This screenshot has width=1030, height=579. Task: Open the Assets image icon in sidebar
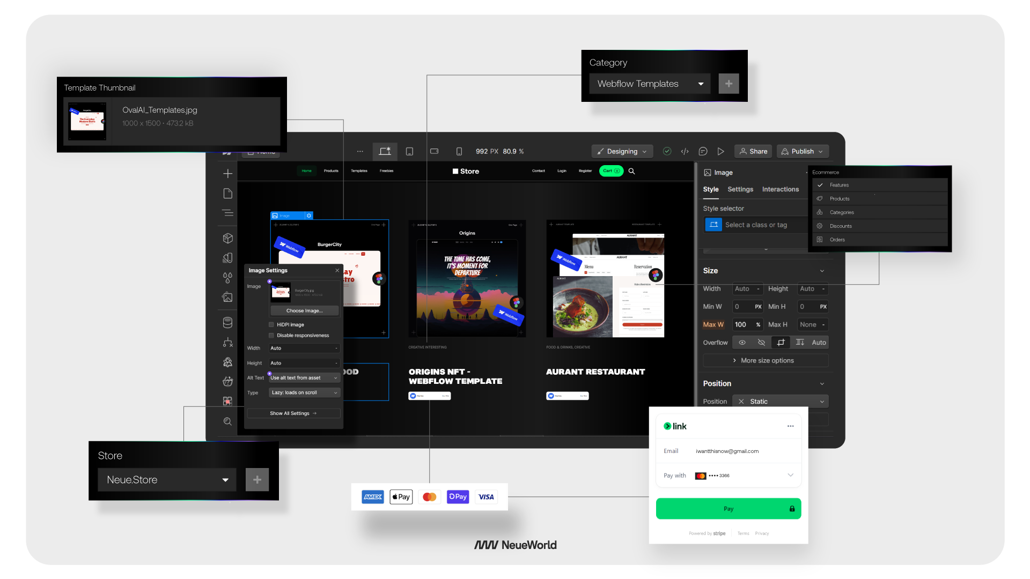point(227,297)
